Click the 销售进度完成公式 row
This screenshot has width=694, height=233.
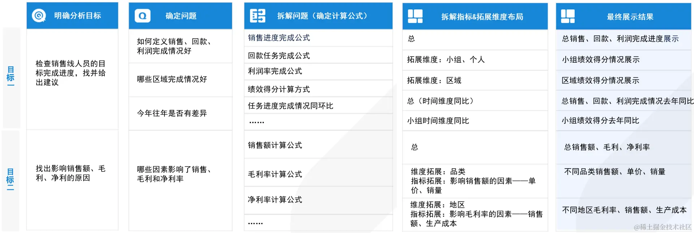318,38
